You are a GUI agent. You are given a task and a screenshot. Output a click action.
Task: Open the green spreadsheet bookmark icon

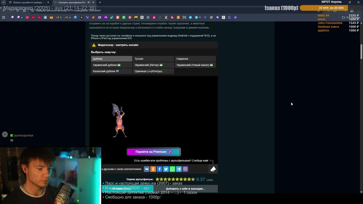tap(124, 17)
